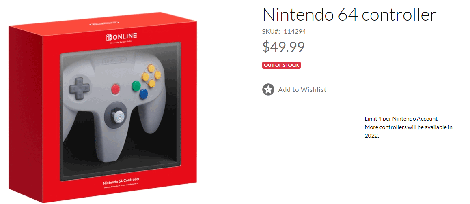Viewport: 470px width, 204px height.
Task: Click the left yellow C button
Action: coord(145,76)
